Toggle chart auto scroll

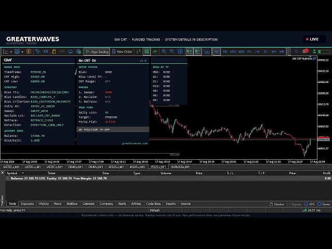[189, 51]
